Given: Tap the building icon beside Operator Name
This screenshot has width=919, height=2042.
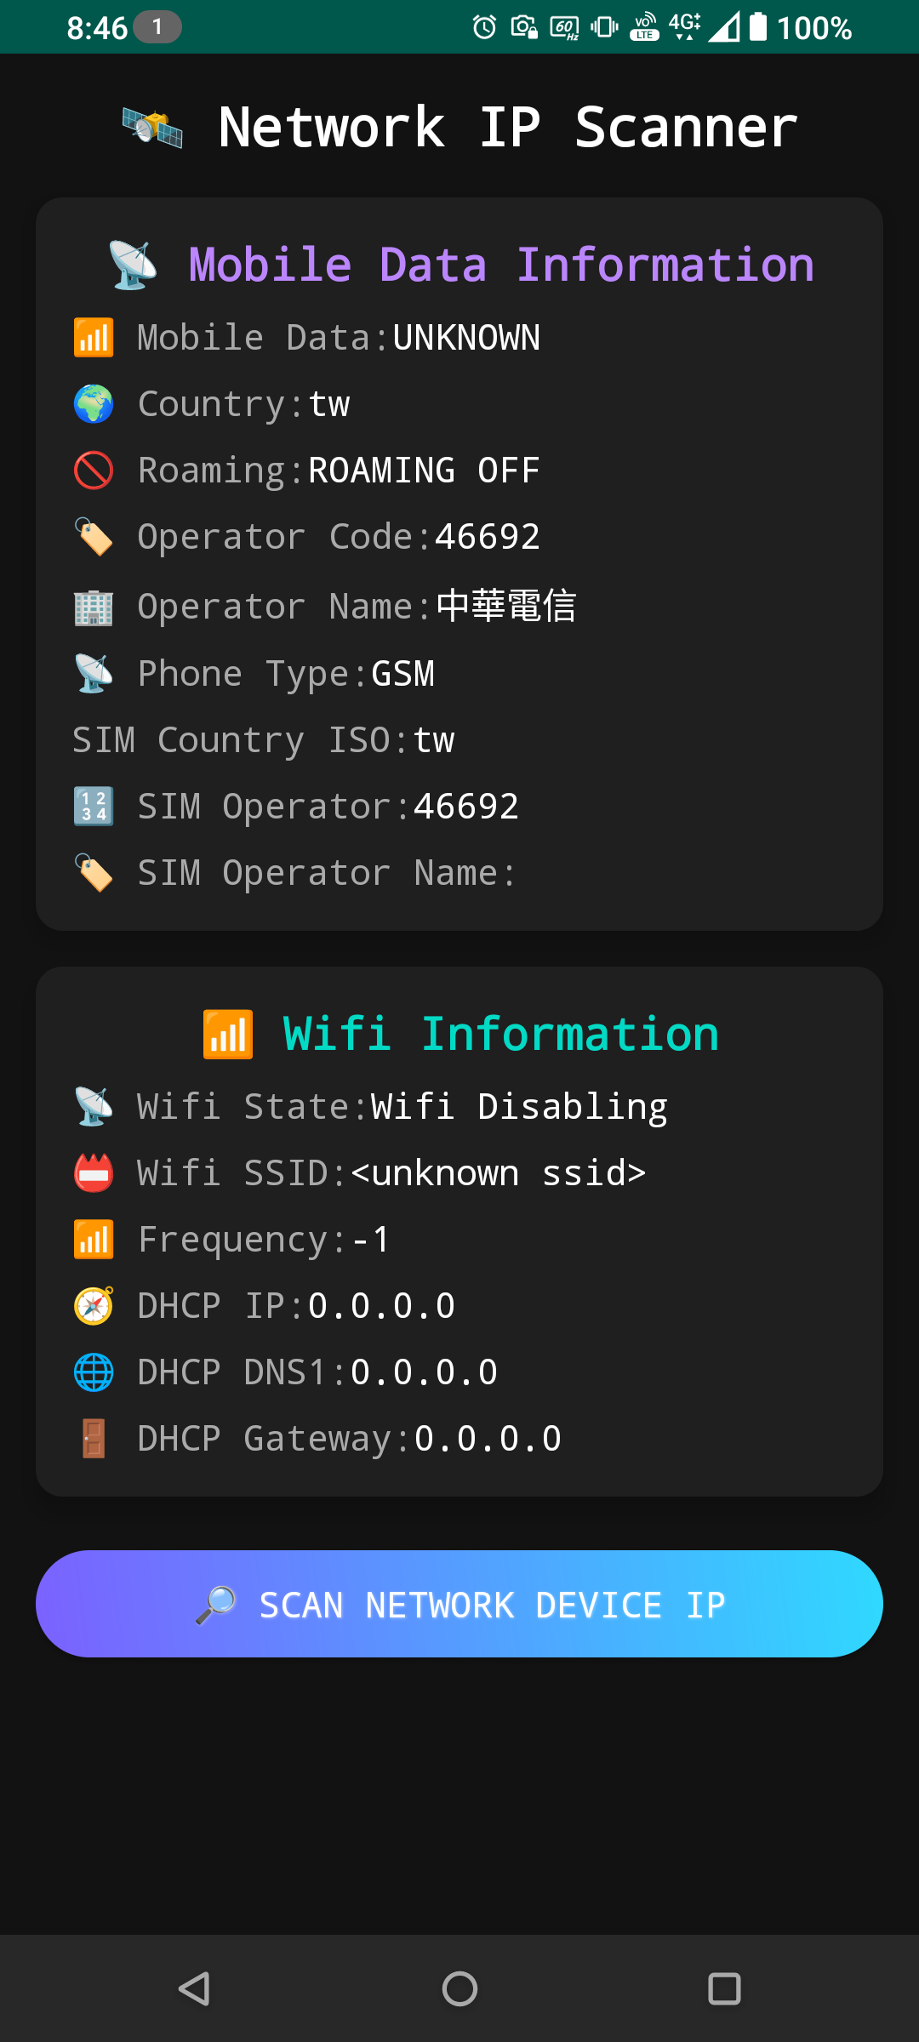Looking at the screenshot, I should coord(94,607).
